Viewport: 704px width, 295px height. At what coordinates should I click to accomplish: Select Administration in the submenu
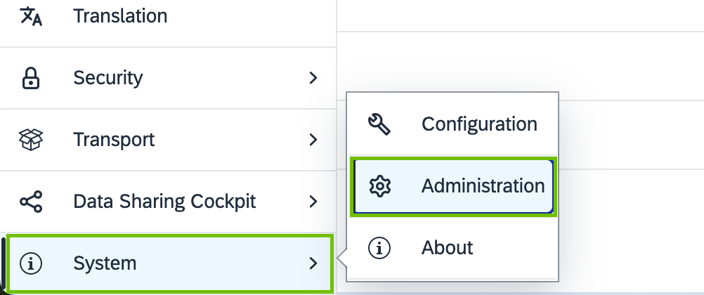pos(483,186)
